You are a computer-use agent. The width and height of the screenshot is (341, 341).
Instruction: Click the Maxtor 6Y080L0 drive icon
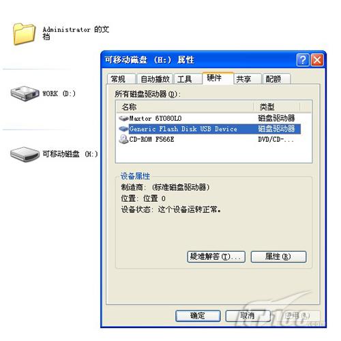pyautogui.click(x=123, y=118)
